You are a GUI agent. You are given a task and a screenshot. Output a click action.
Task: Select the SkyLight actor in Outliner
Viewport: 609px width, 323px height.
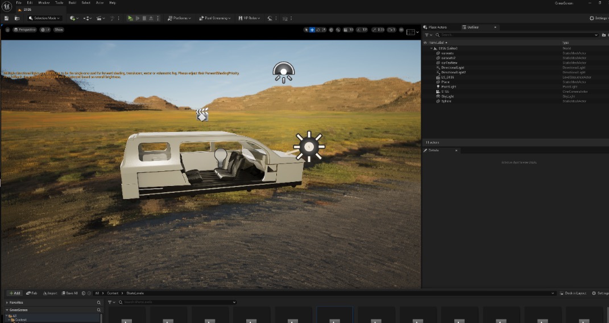point(448,96)
